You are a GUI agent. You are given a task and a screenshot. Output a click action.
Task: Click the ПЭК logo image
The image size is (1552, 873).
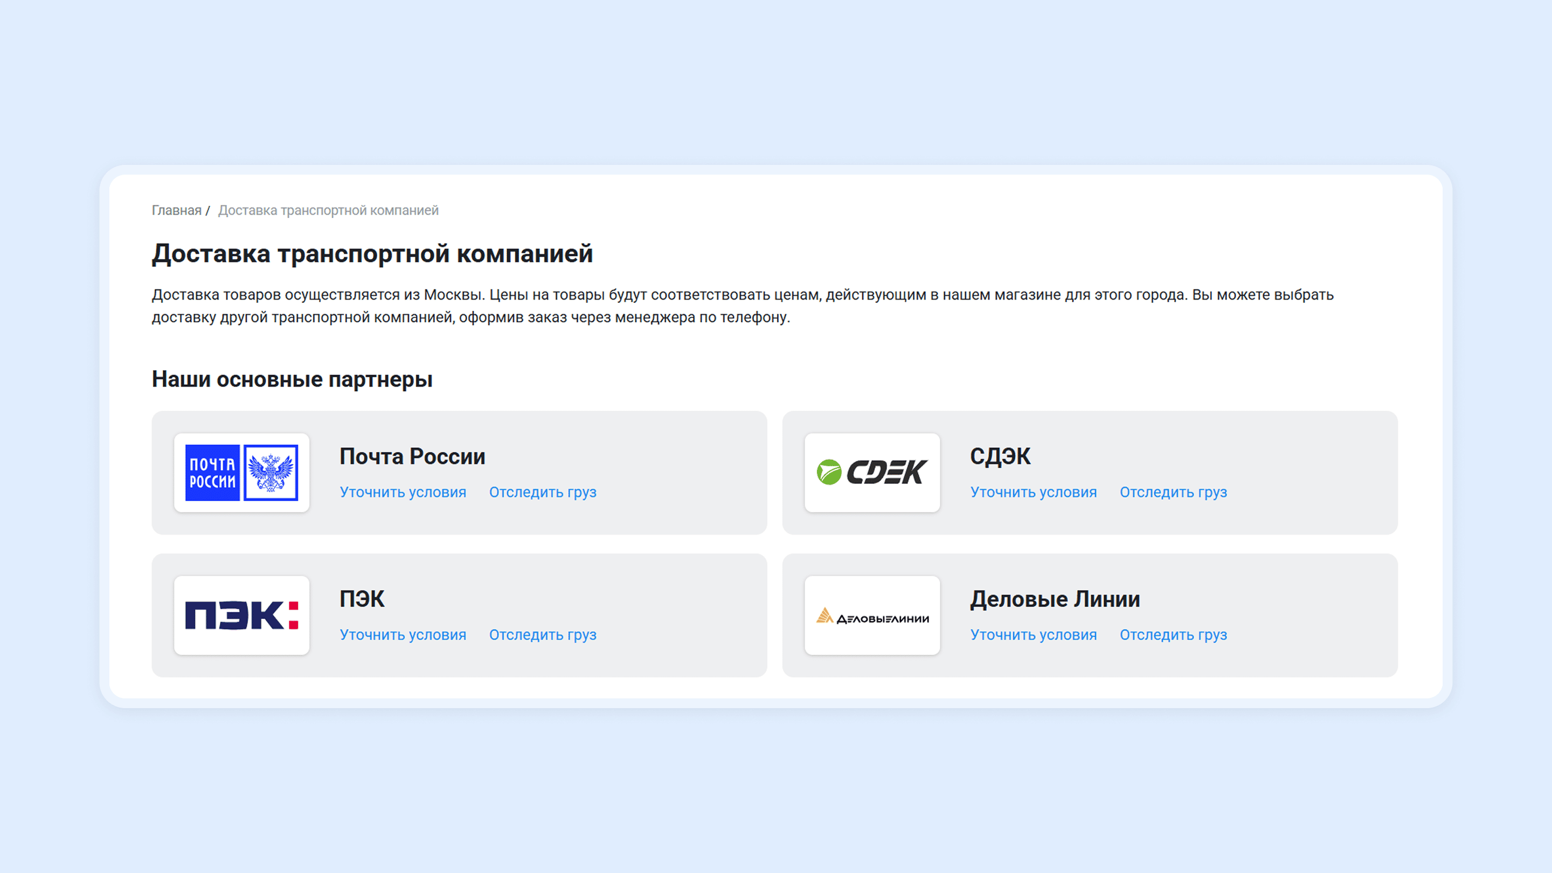(x=241, y=615)
